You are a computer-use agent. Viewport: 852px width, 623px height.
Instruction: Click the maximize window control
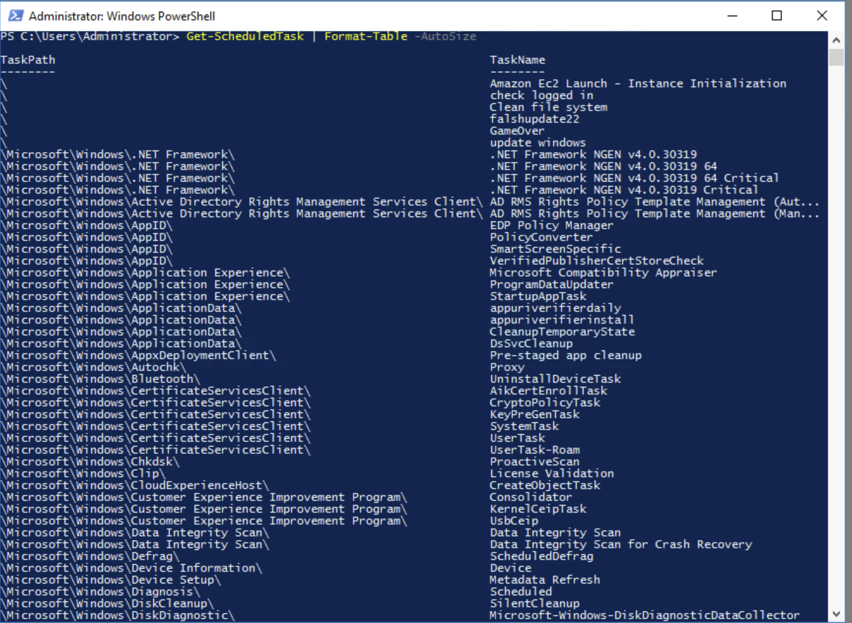pos(777,14)
